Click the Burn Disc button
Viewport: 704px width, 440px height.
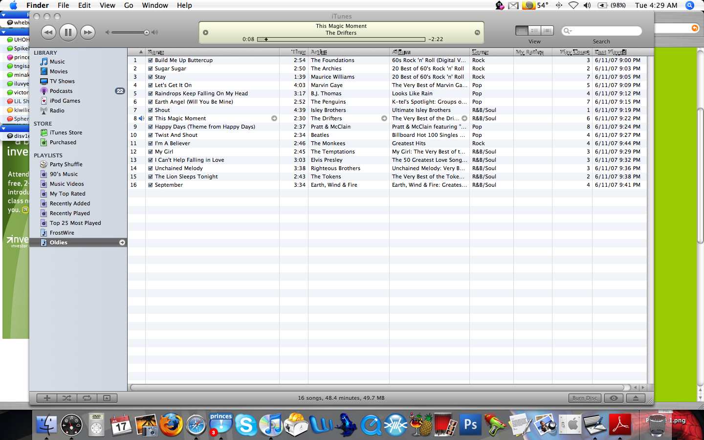tap(585, 398)
